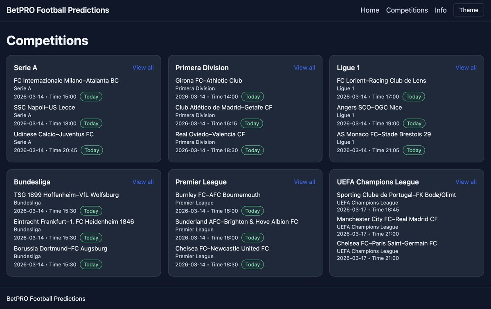
Task: Open Manchester City FC–Real Madrid CF match
Action: click(387, 219)
